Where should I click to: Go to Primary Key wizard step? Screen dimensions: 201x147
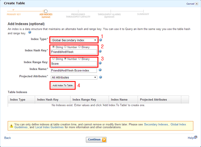[x=14, y=14]
